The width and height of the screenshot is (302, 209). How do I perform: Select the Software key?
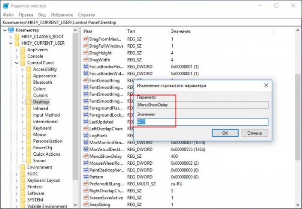coord(36,193)
